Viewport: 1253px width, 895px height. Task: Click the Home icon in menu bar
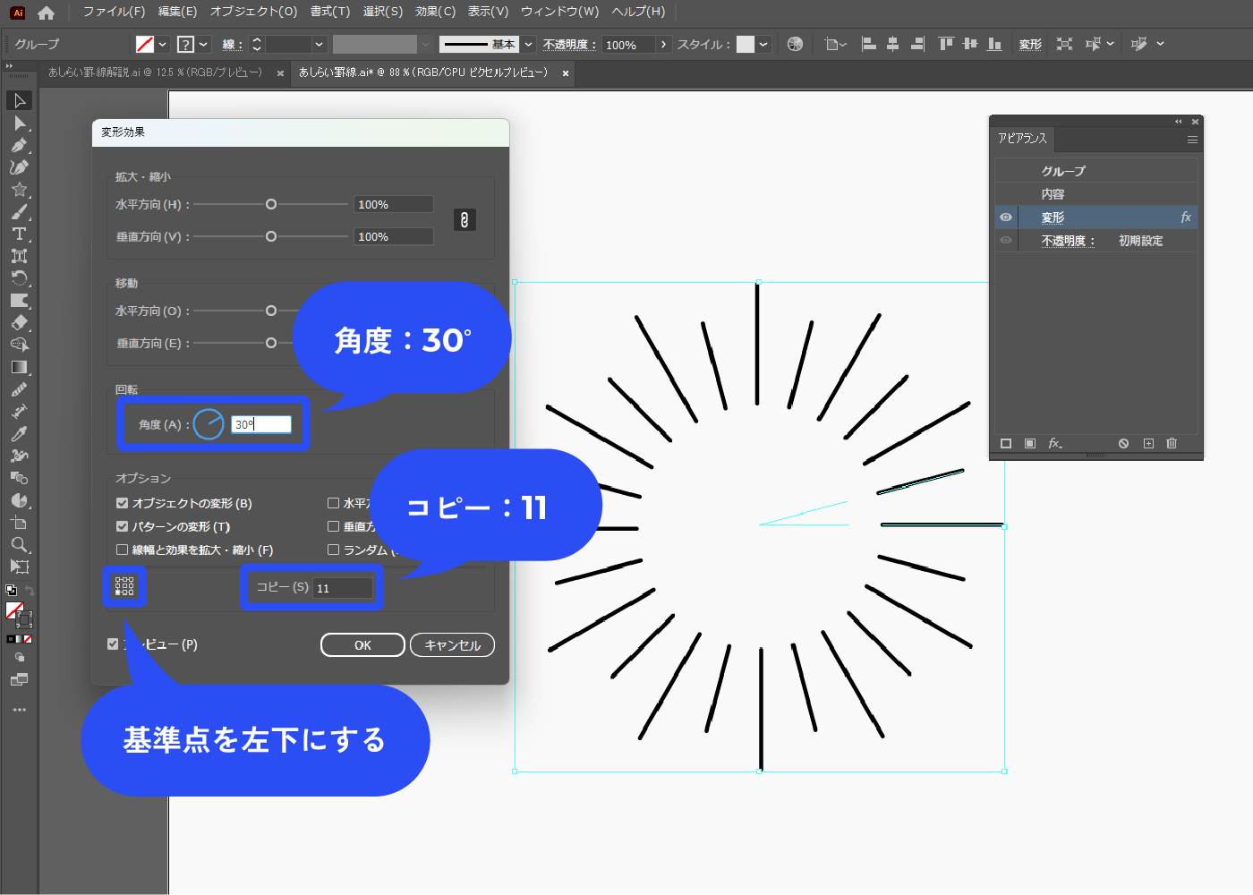click(x=47, y=13)
